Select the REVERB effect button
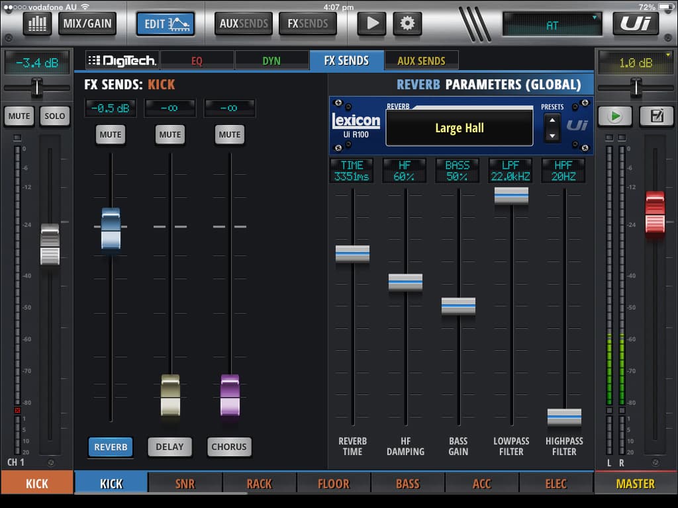This screenshot has height=508, width=678. pyautogui.click(x=111, y=446)
